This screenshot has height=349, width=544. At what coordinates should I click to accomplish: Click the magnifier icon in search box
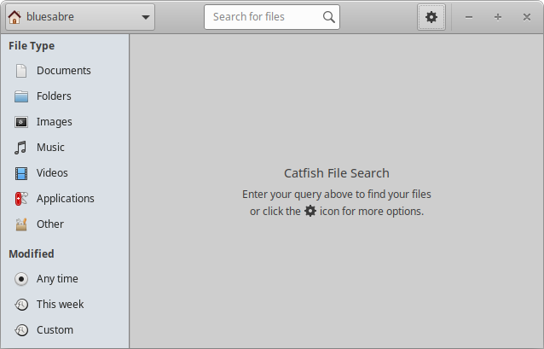point(329,17)
